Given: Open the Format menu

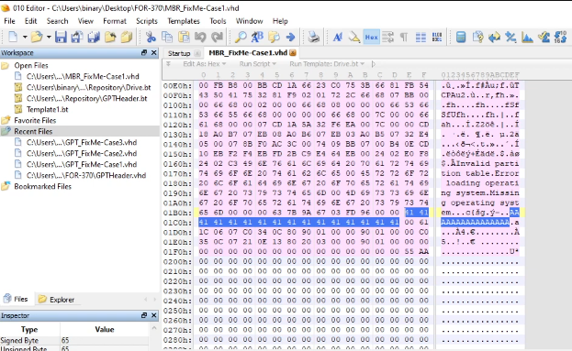Looking at the screenshot, I should click(x=115, y=21).
